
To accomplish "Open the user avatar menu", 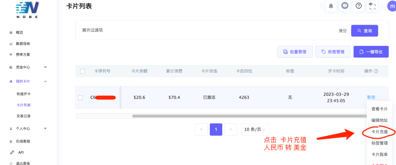I will click(x=391, y=6).
